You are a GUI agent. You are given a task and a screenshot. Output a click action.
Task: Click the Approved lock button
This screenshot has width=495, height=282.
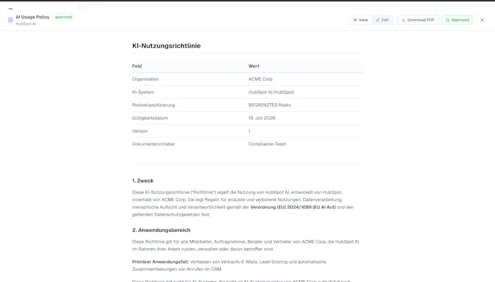point(457,20)
